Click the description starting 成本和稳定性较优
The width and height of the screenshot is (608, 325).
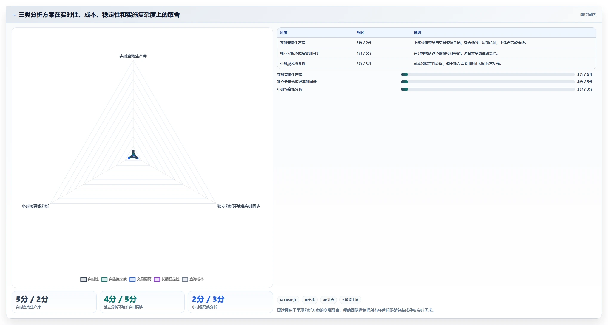[x=458, y=64]
